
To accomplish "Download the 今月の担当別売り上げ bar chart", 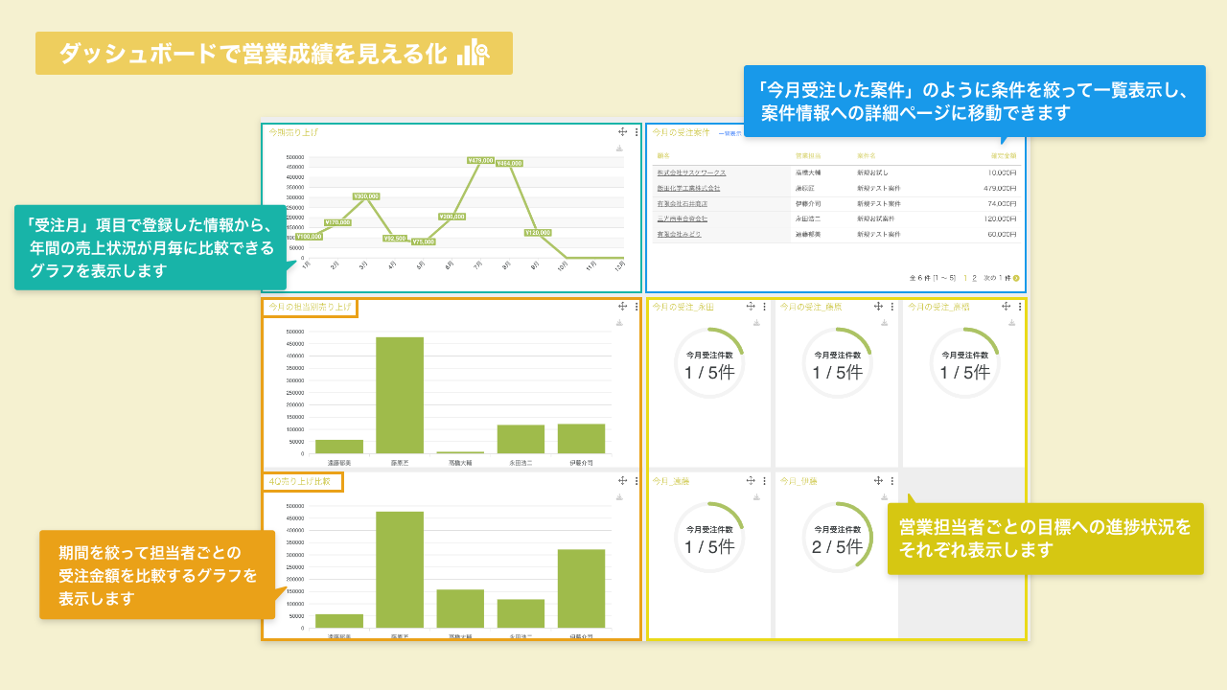I will 619,323.
